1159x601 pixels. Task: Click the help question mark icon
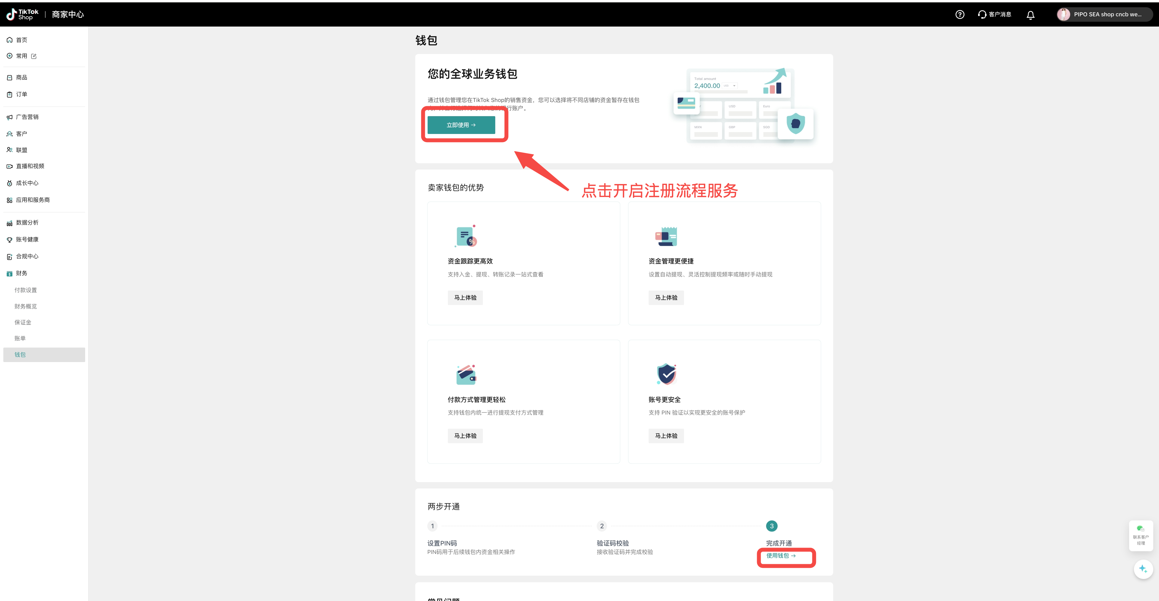960,14
